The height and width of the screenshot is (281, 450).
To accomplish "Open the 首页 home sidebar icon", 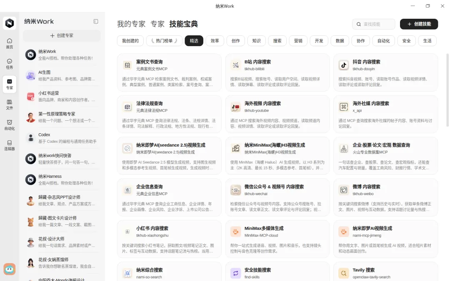I will click(x=10, y=43).
